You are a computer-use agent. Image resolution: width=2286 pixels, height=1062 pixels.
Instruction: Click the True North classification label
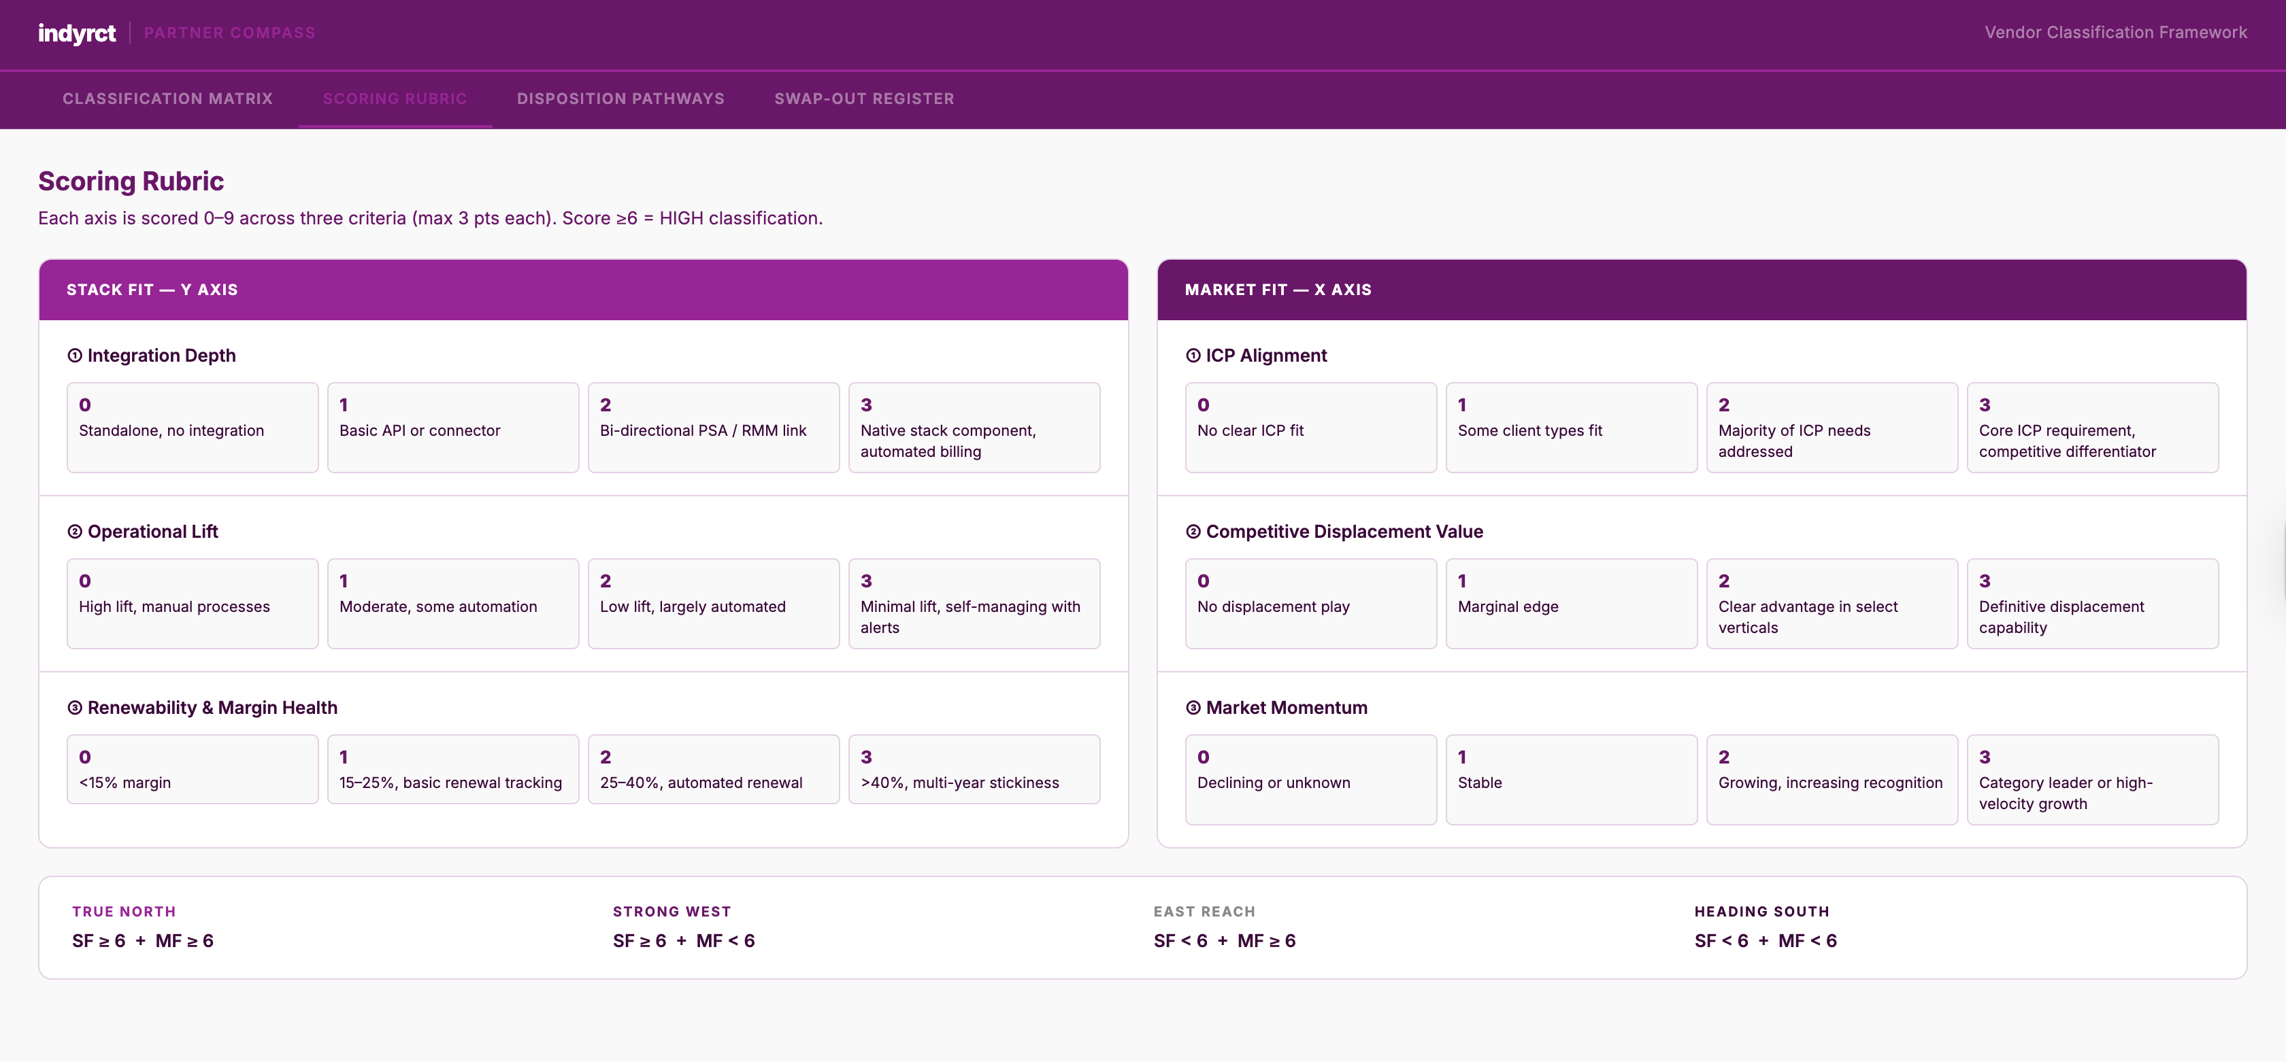[125, 911]
